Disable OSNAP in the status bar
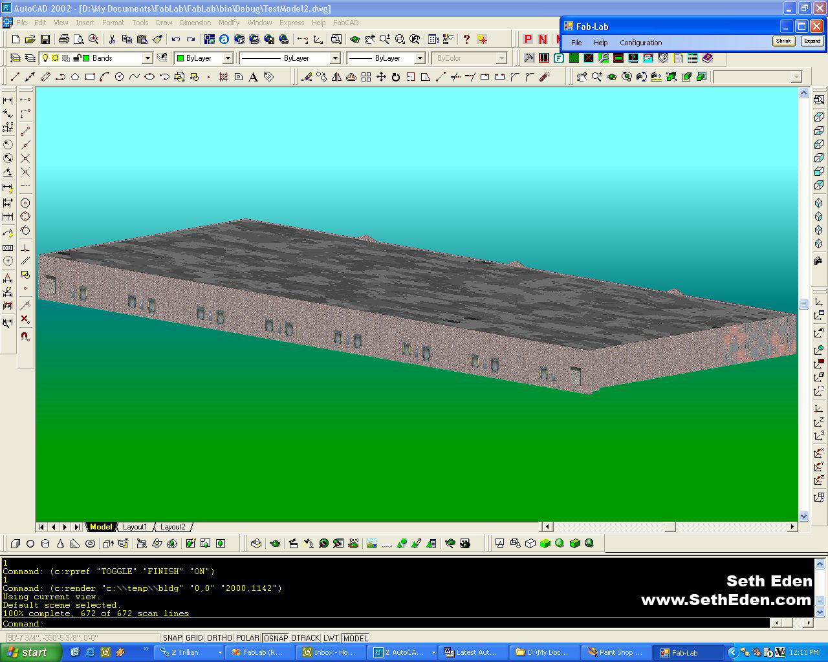 [x=276, y=638]
